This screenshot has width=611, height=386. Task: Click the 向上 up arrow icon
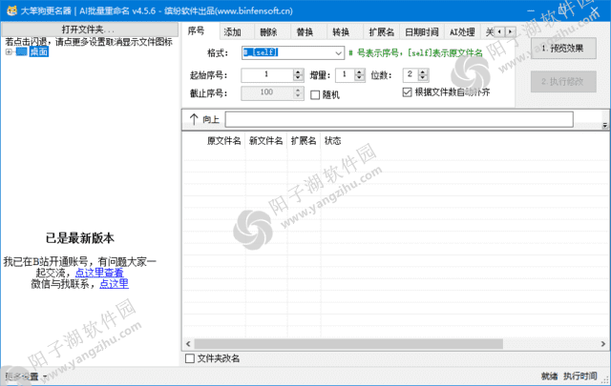[194, 119]
